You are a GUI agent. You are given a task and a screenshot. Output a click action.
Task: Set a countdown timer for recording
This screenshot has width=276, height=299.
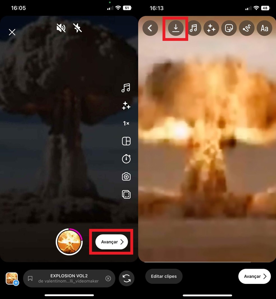pyautogui.click(x=126, y=159)
